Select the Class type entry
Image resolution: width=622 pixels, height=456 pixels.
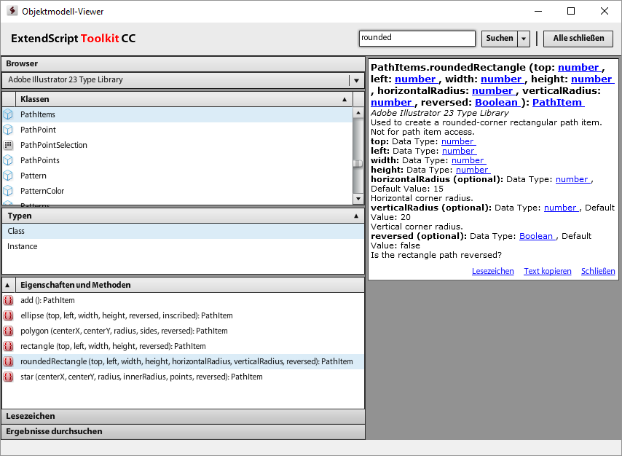coord(184,231)
